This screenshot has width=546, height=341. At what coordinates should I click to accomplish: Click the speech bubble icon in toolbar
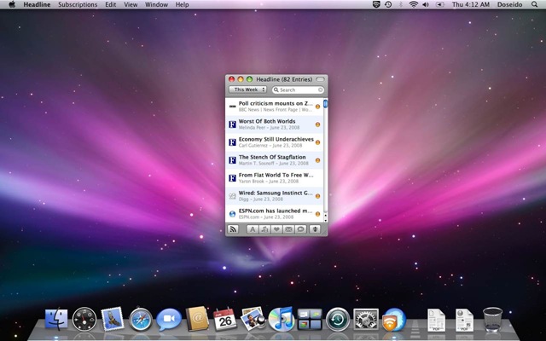(x=301, y=228)
